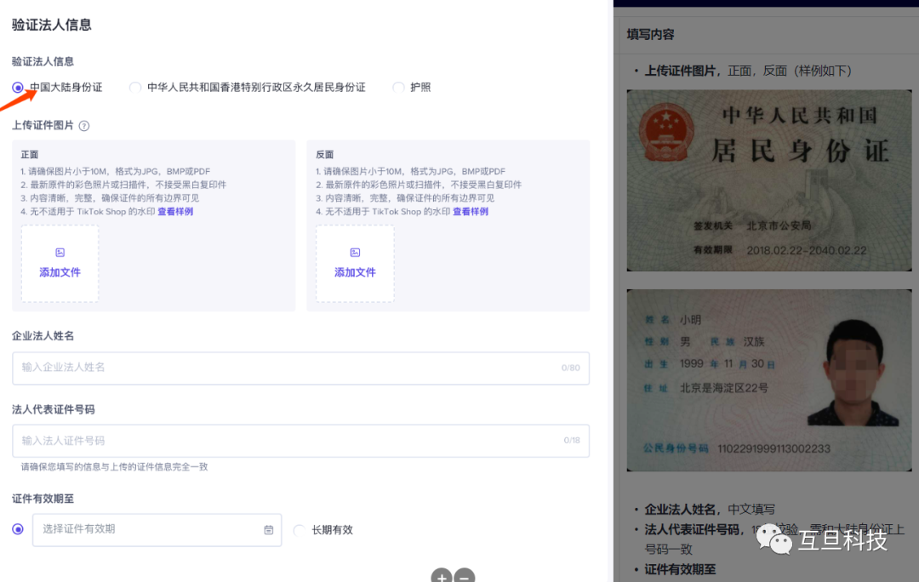The width and height of the screenshot is (919, 582).
Task: Select radio button beside date picker field
Action: click(18, 529)
